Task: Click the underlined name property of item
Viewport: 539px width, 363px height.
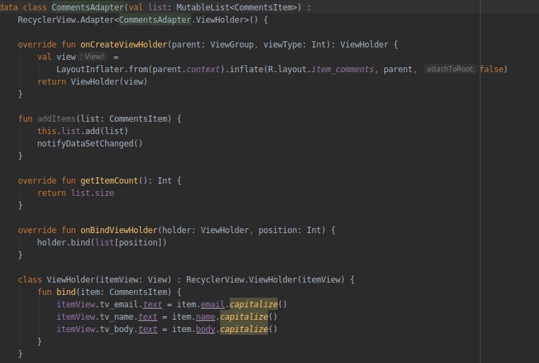Action: [205, 316]
